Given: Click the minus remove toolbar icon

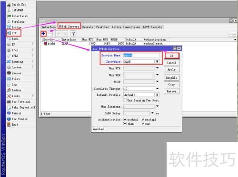Looking at the screenshot, I should click(x=50, y=34).
